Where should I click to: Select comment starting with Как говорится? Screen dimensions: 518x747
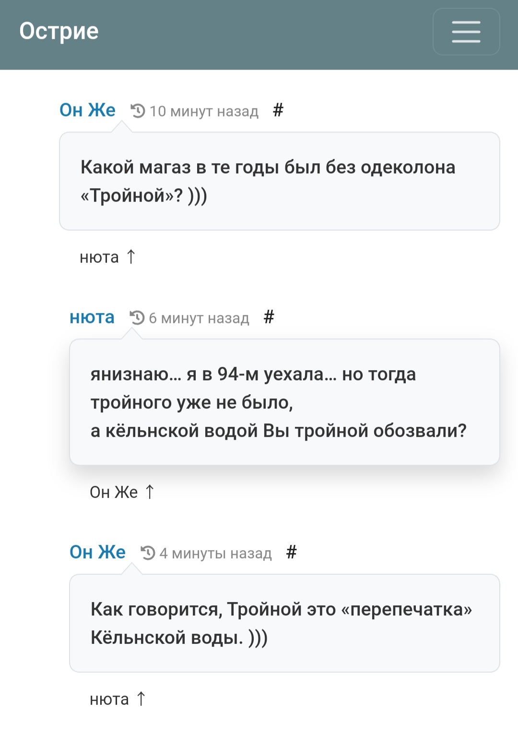point(284,623)
